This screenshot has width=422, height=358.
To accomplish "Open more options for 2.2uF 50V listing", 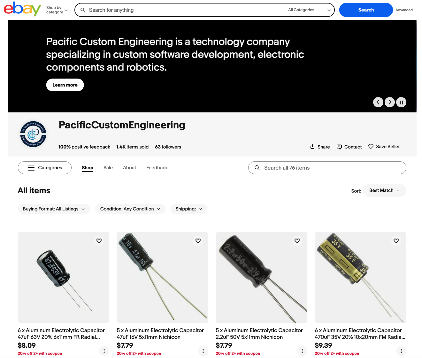I will click(x=302, y=351).
